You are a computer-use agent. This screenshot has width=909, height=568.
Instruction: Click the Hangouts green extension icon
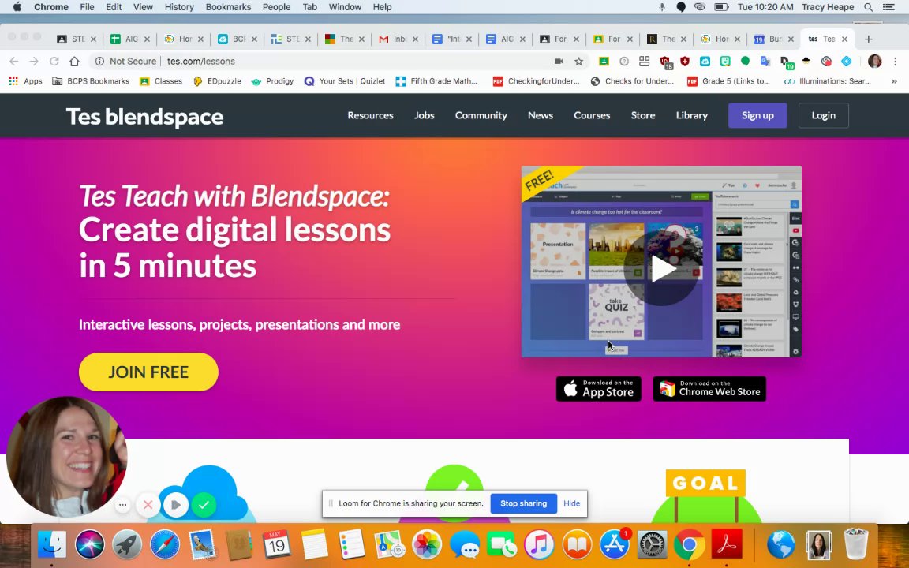(x=745, y=61)
